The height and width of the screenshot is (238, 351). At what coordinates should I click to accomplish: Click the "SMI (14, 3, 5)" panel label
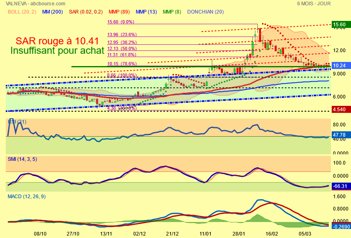[23, 159]
